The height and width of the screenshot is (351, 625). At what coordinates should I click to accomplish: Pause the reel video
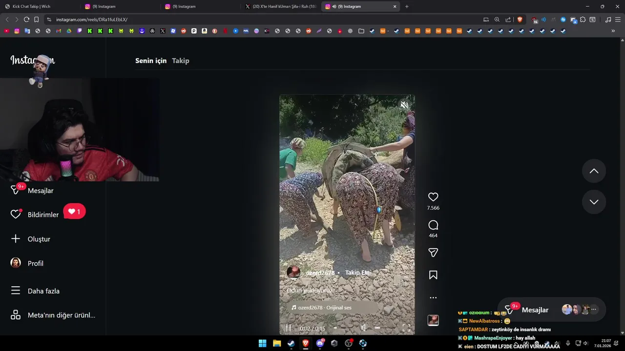pyautogui.click(x=288, y=328)
